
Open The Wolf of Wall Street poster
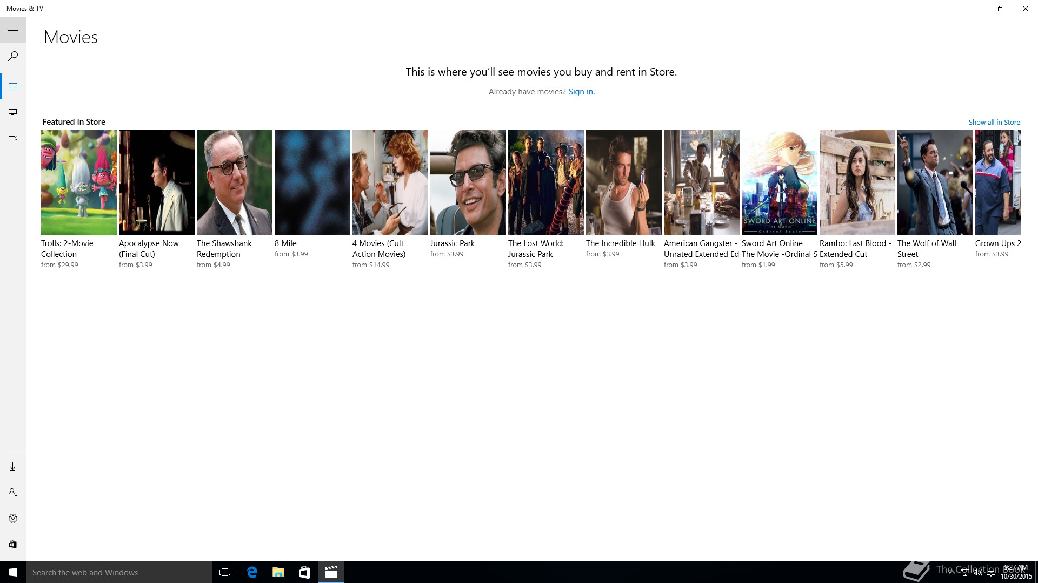935,182
